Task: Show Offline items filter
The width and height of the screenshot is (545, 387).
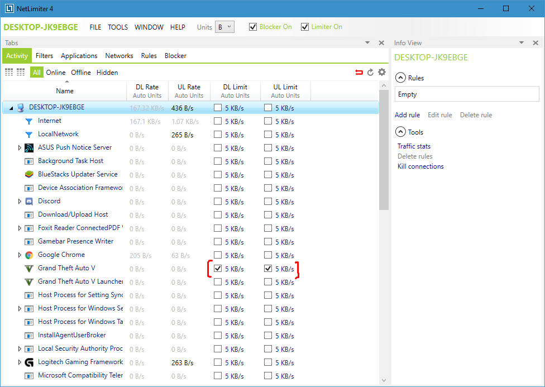Action: coord(81,73)
